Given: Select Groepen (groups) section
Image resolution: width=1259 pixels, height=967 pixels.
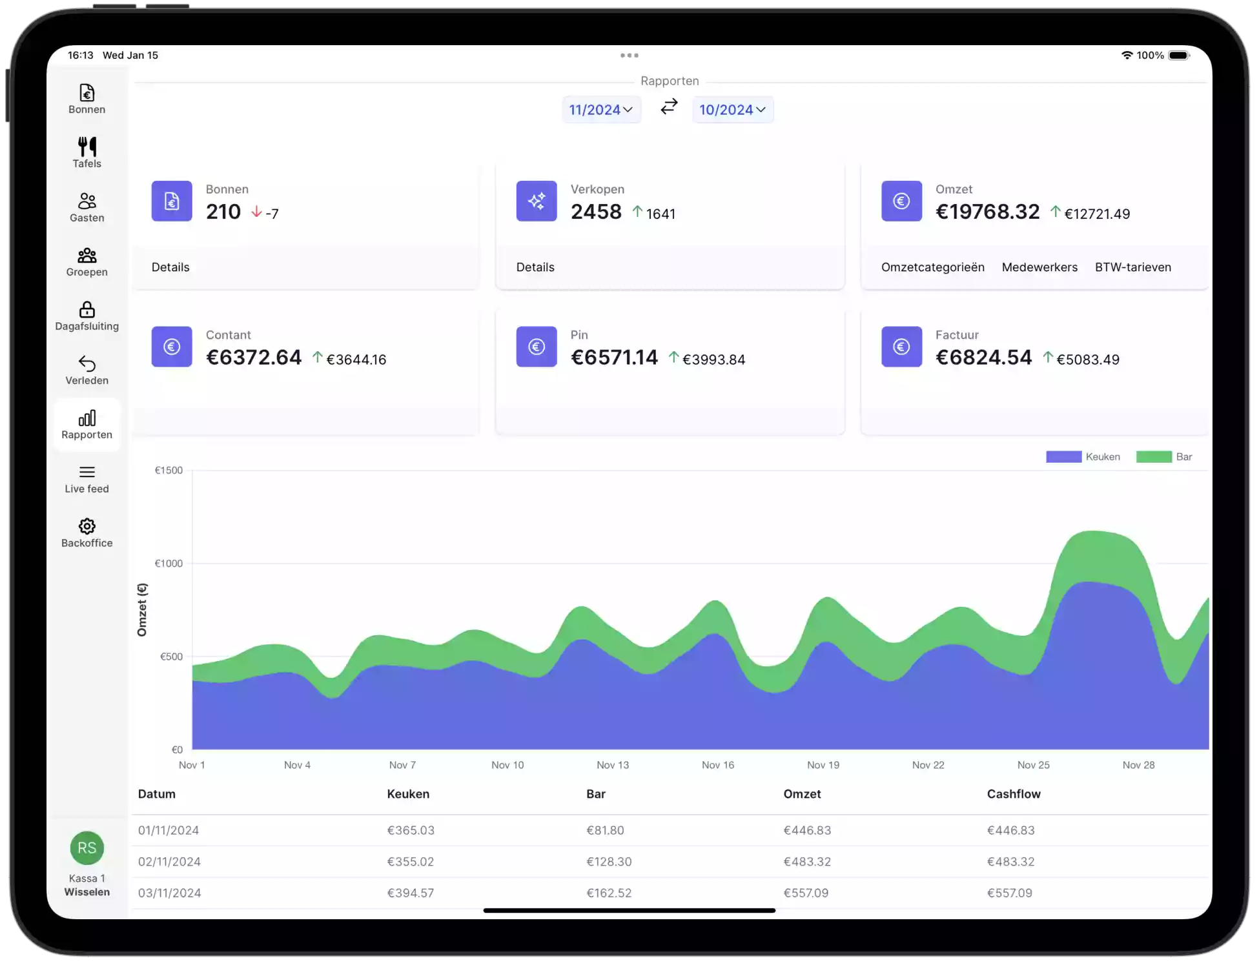Looking at the screenshot, I should click(87, 261).
